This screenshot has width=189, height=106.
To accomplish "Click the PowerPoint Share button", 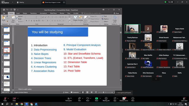I will click(x=116, y=13).
